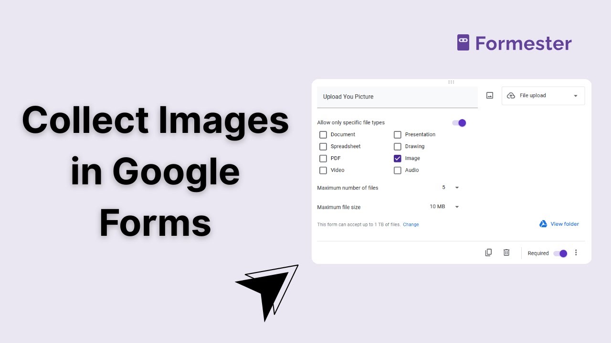Click the 'This form can accept up to 1 TB' text

(358, 224)
